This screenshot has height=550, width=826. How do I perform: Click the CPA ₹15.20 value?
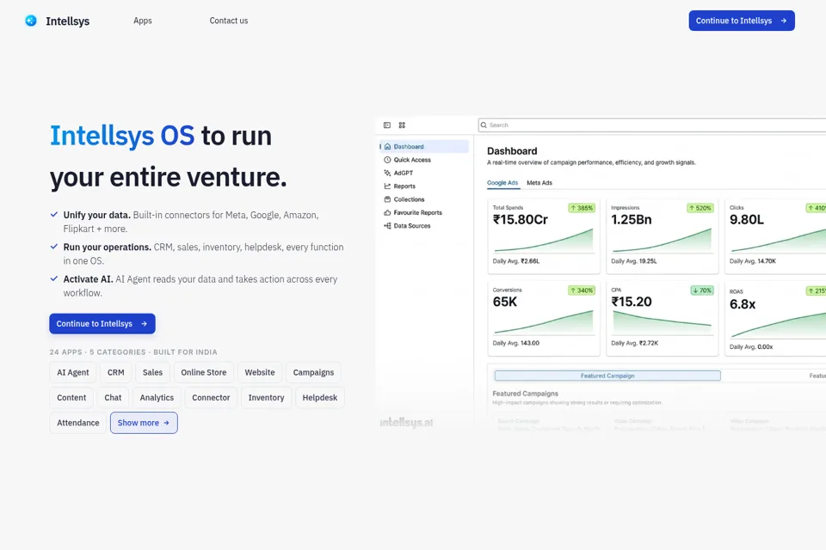point(632,302)
